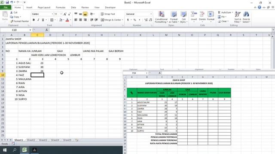Image resolution: width=275 pixels, height=154 pixels.
Task: Open General number format dropdown
Action: 151,14
